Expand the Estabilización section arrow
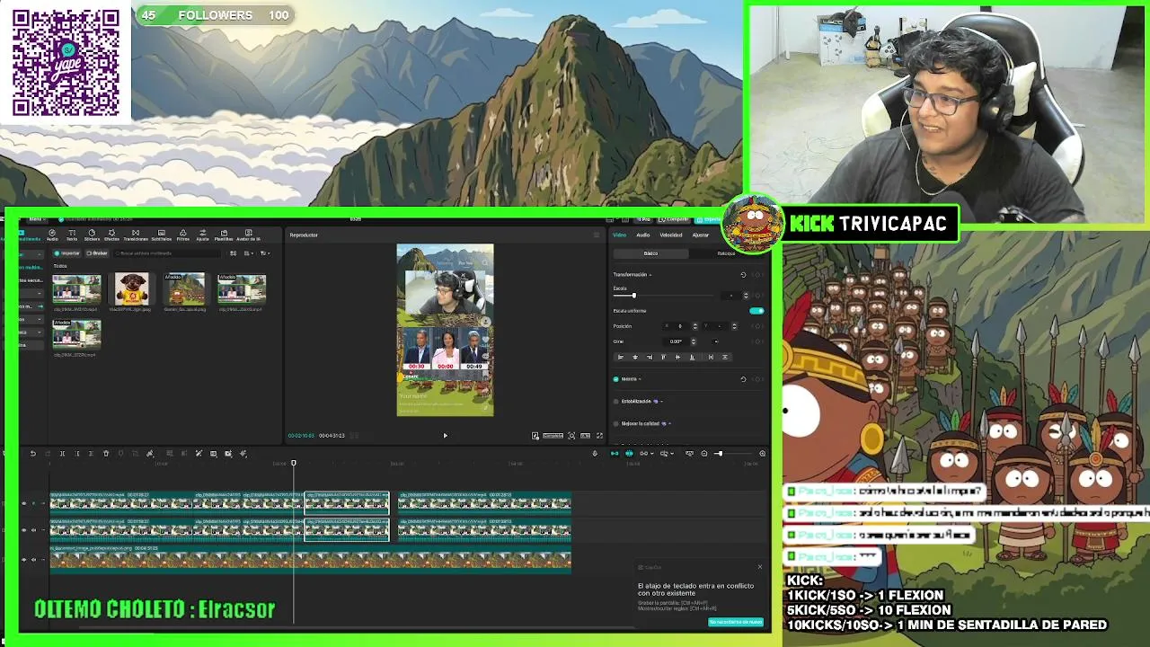The height and width of the screenshot is (647, 1150). coord(661,402)
